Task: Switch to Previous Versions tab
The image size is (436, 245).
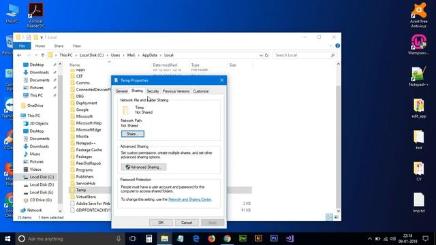Action: tap(176, 91)
